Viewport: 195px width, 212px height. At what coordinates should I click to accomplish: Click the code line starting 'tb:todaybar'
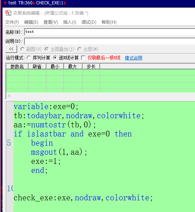[x=79, y=116]
